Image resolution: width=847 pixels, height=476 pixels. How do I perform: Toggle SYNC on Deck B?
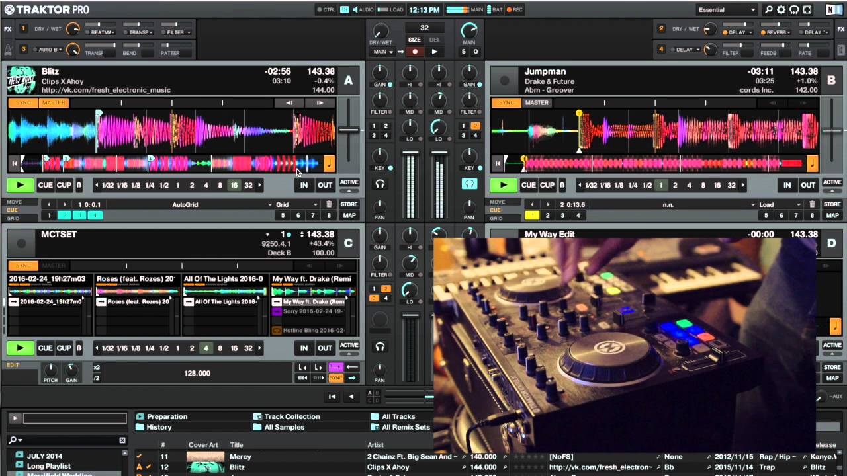click(x=506, y=103)
